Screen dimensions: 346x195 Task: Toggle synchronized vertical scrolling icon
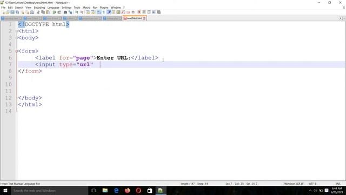tap(88, 12)
